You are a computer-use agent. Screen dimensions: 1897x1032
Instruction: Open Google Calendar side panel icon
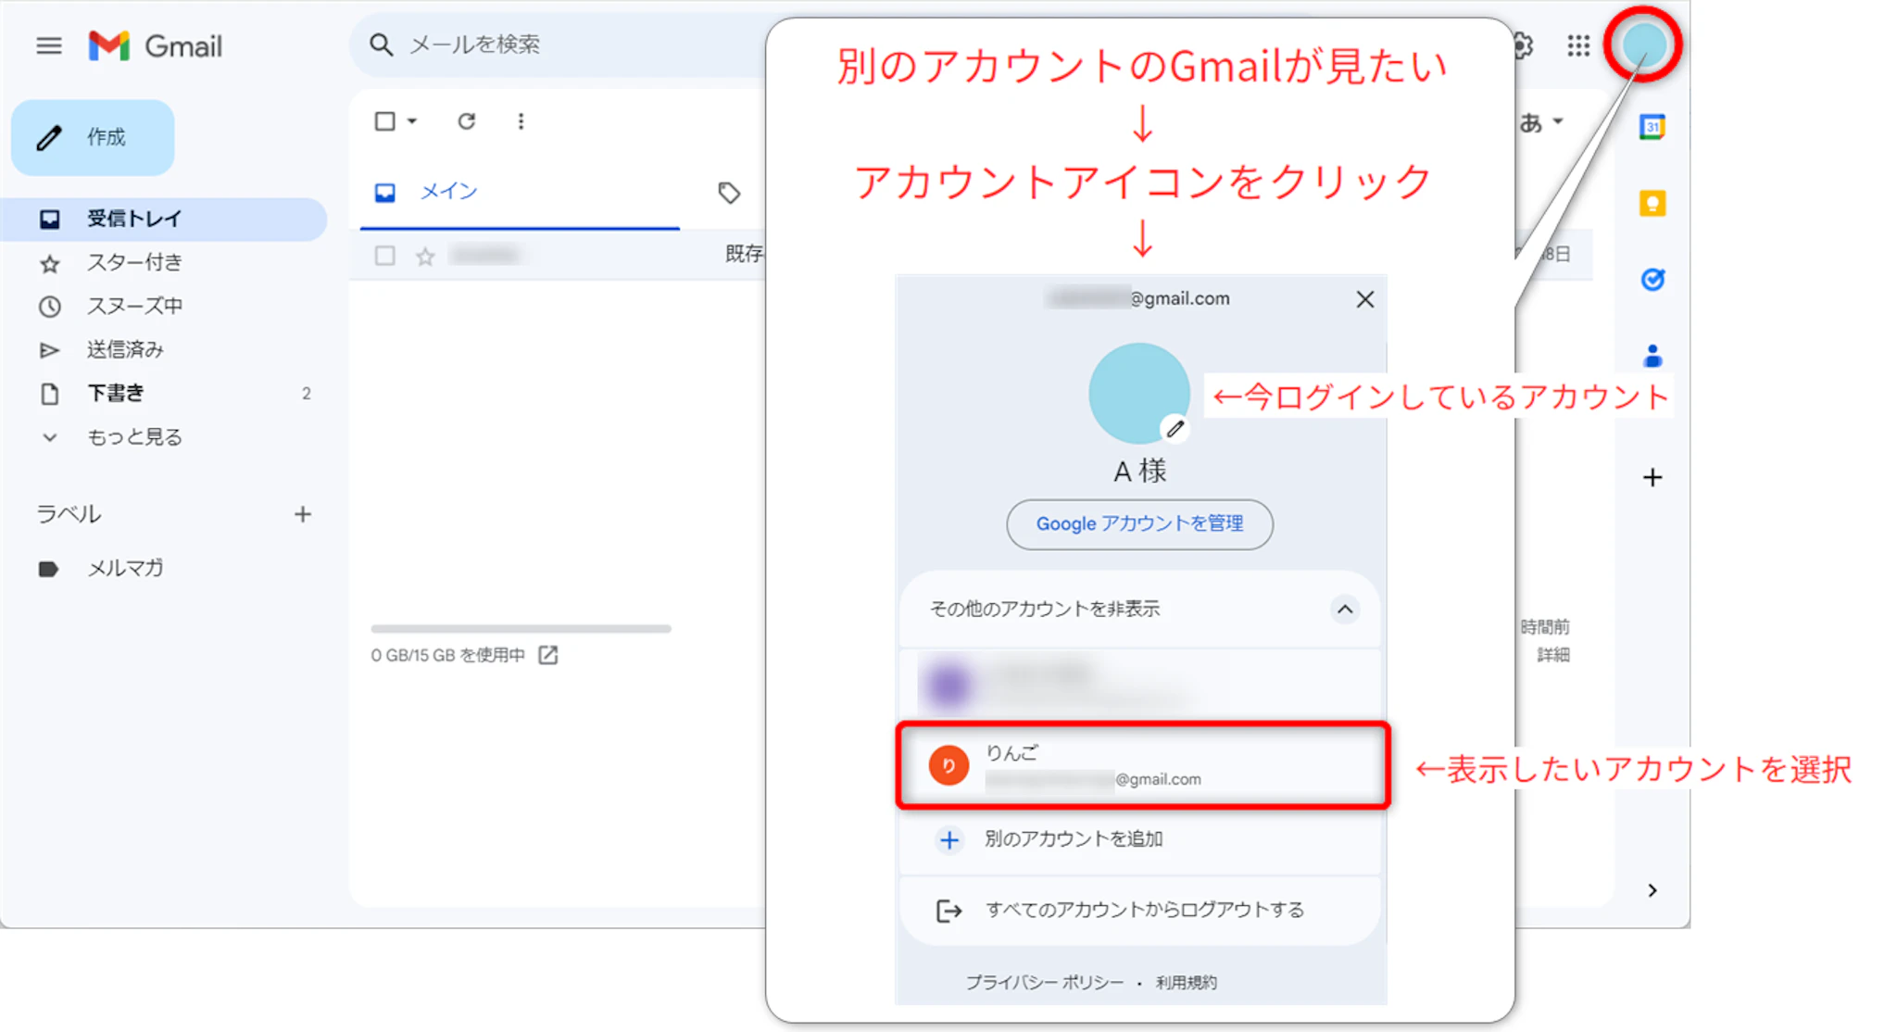(1652, 127)
